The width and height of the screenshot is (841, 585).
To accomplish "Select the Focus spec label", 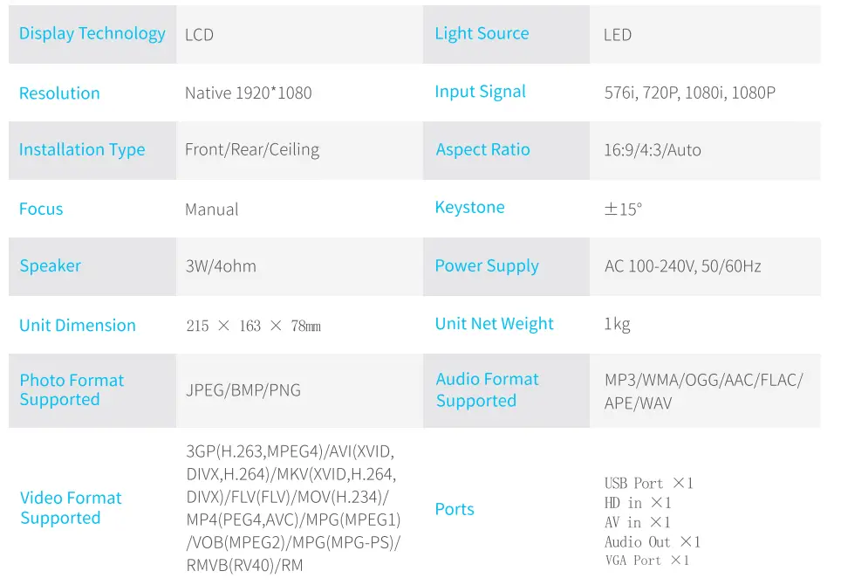I will (x=41, y=210).
